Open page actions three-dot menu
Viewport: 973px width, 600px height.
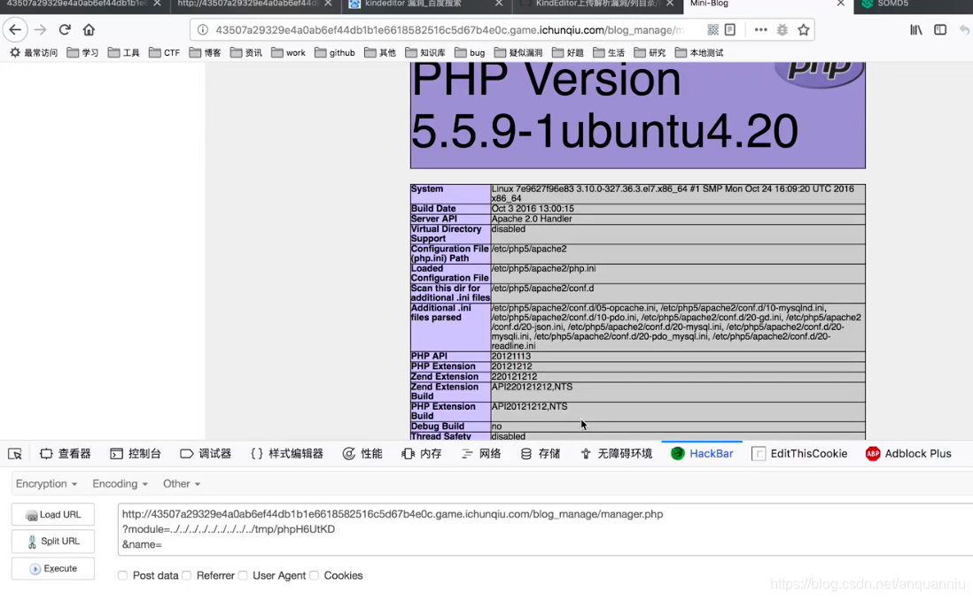coord(761,30)
